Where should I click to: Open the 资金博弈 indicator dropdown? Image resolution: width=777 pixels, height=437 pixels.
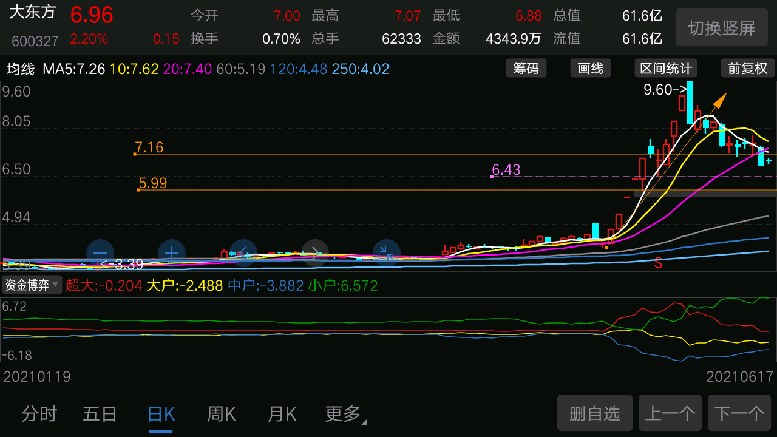[x=32, y=285]
